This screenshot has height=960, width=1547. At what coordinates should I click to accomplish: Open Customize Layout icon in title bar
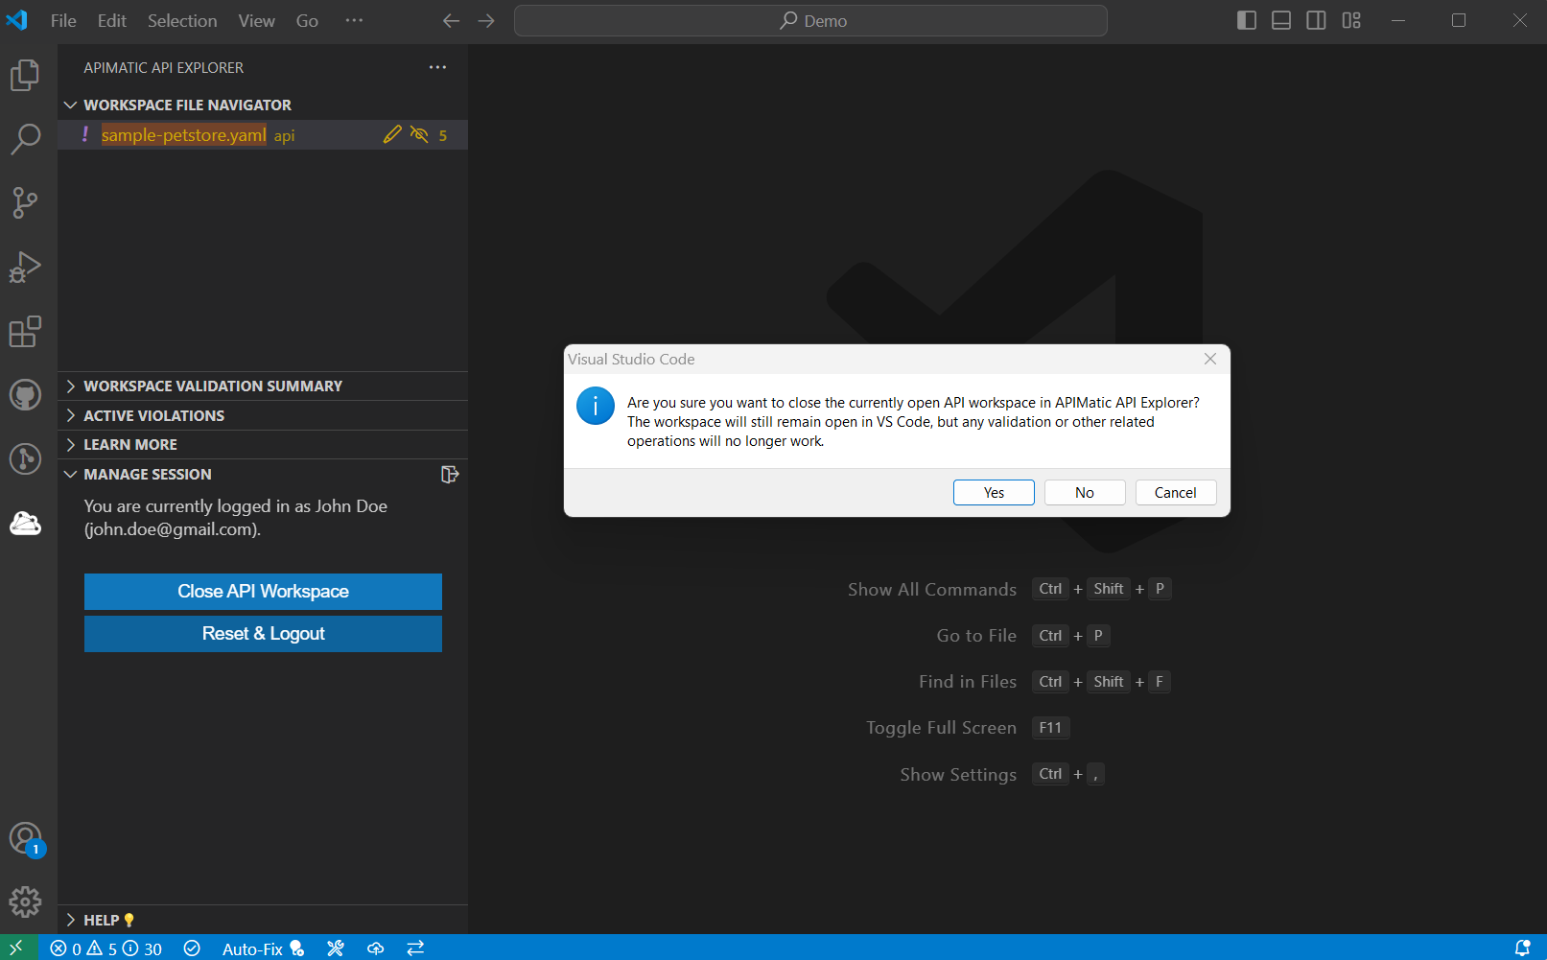(1351, 21)
